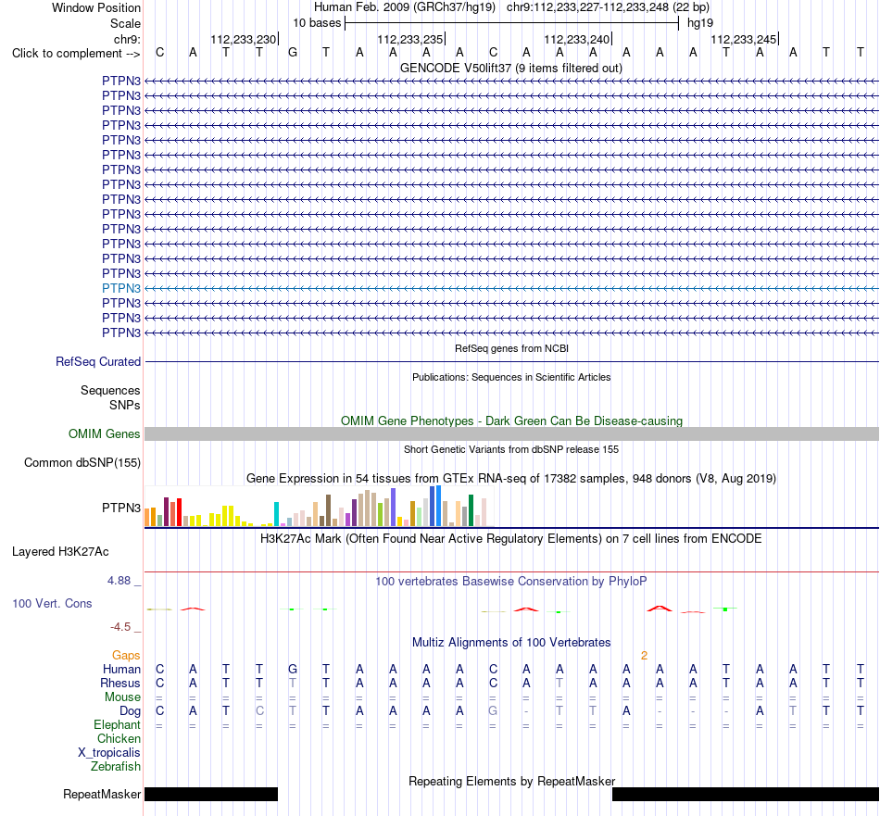Click the "10 bases" scale bar label
880x816 pixels.
tap(317, 23)
